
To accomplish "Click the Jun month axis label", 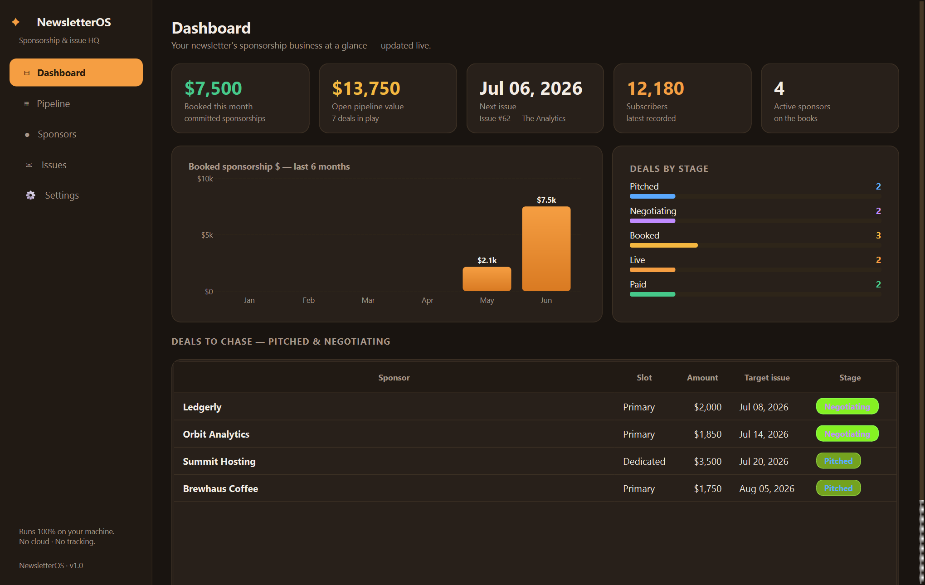I will (546, 300).
